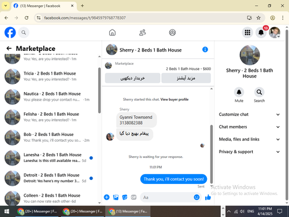Expand the Chat members section
The width and height of the screenshot is (289, 217).
click(x=250, y=127)
